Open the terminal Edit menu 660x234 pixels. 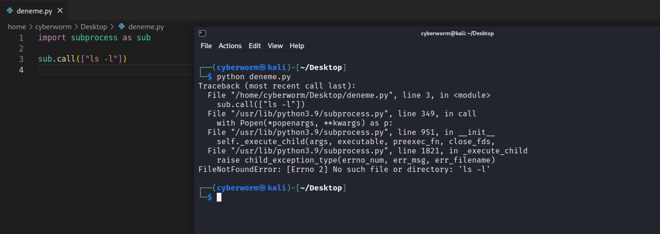pyautogui.click(x=254, y=46)
